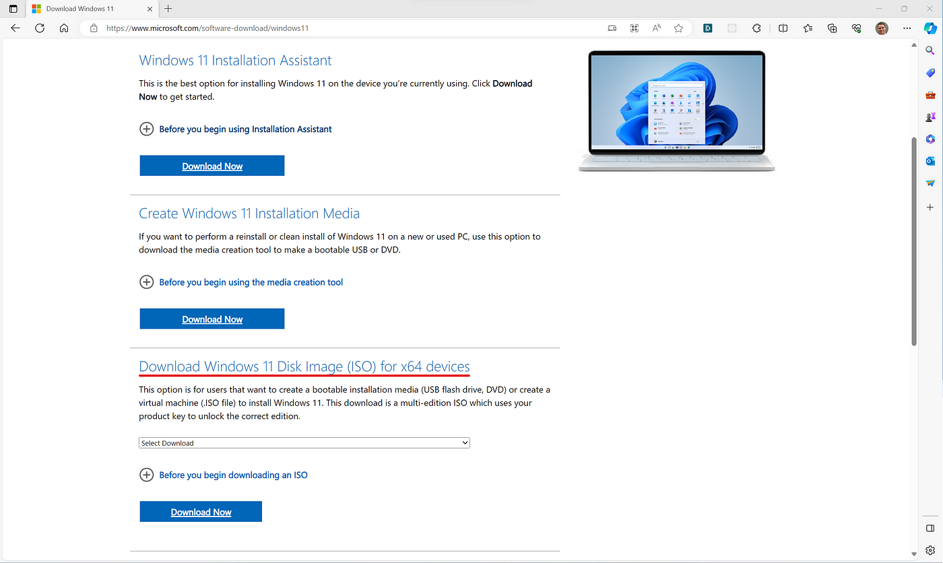
Task: Open Microsoft 365 in sidebar
Action: pyautogui.click(x=930, y=139)
